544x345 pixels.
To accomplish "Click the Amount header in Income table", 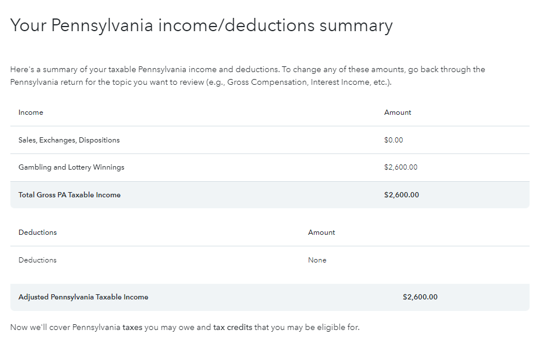I will tap(397, 112).
